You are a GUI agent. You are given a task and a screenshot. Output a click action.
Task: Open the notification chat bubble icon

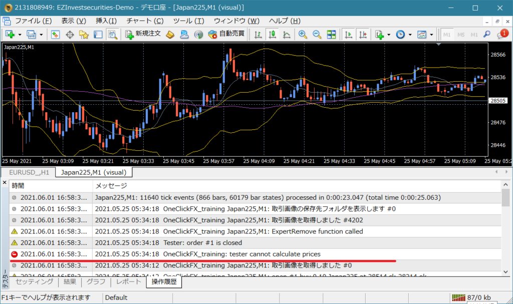coord(501,35)
